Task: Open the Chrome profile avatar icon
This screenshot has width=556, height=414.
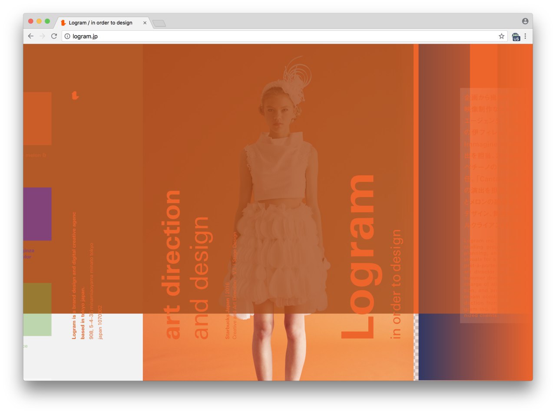Action: click(525, 21)
